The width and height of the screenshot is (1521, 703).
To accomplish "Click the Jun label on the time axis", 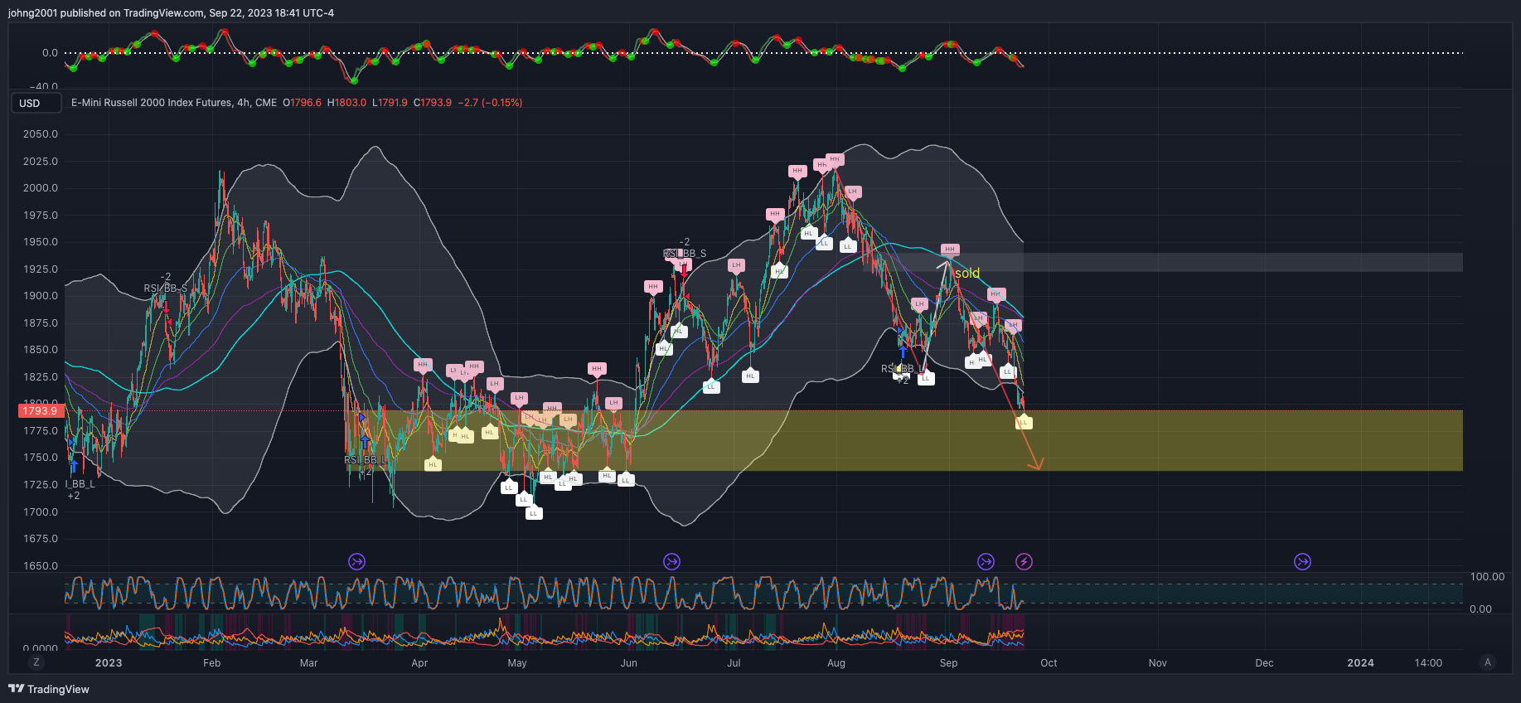I will pyautogui.click(x=629, y=662).
